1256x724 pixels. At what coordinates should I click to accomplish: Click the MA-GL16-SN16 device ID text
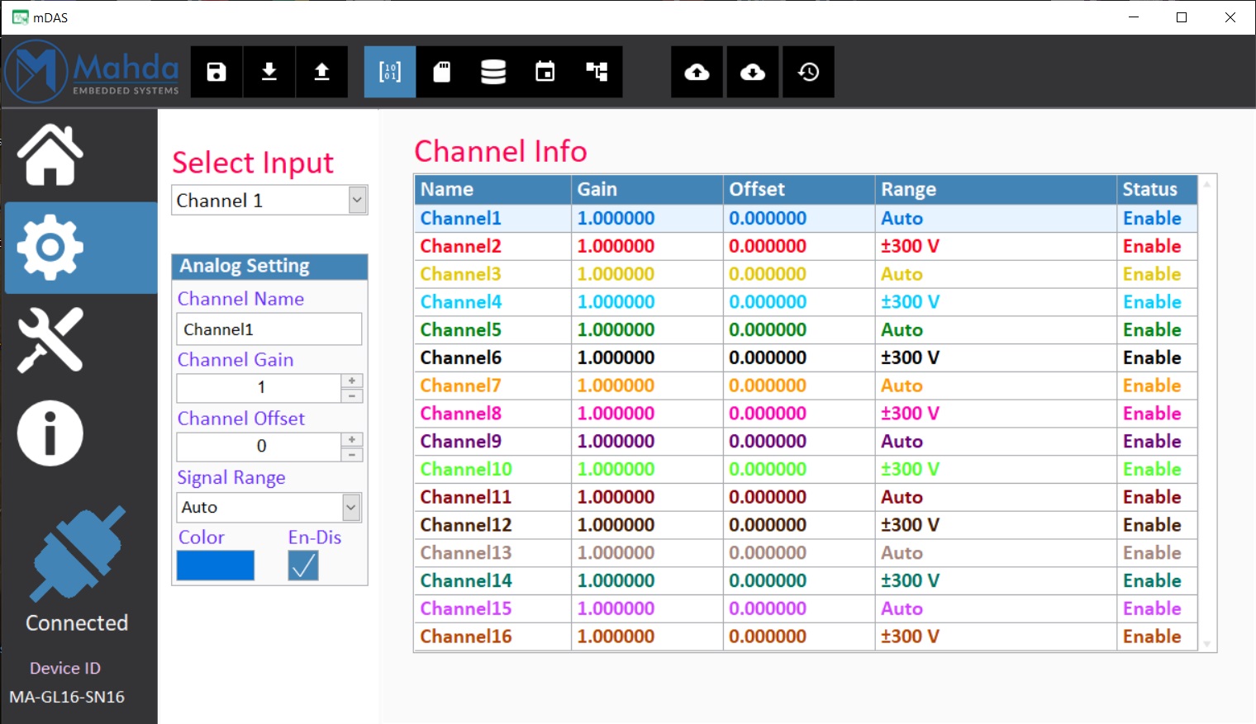(x=67, y=697)
